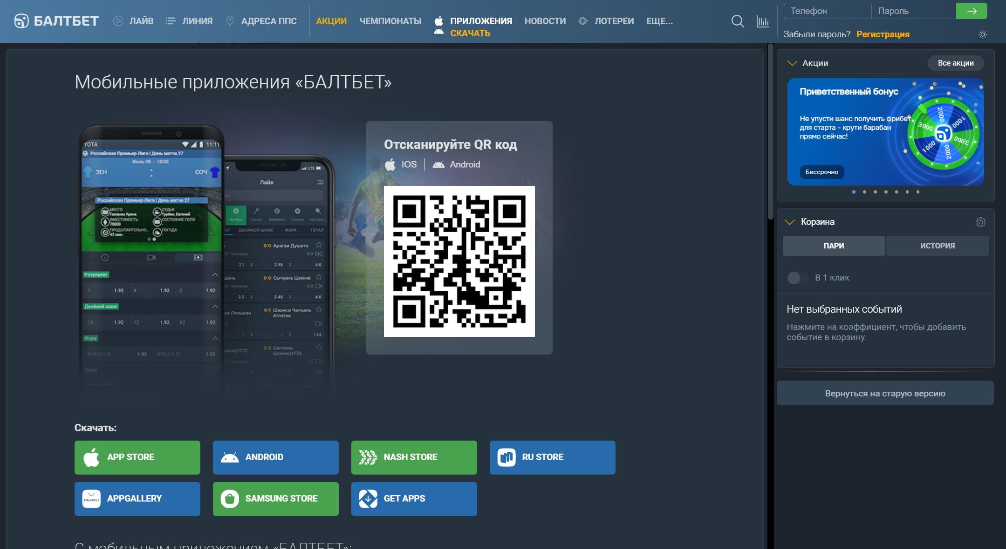Click the БАЛТБЕТ logo
Screen dimensions: 1006x549
click(56, 21)
